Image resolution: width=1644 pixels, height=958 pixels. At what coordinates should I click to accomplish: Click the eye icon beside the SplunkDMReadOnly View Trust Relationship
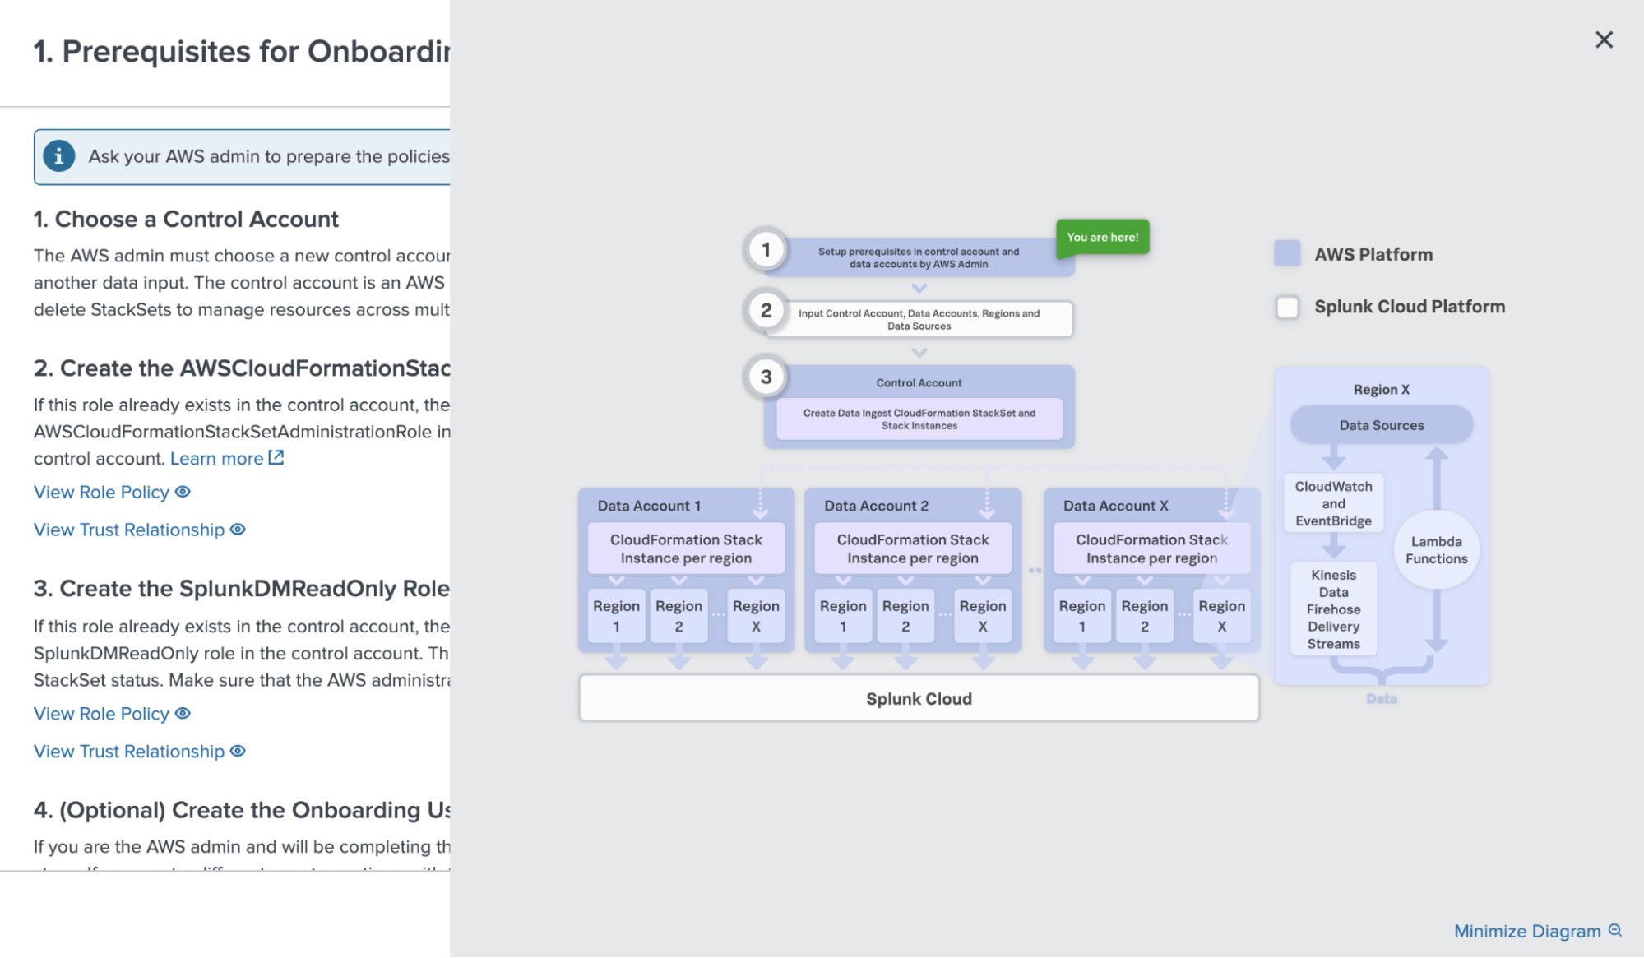point(238,751)
